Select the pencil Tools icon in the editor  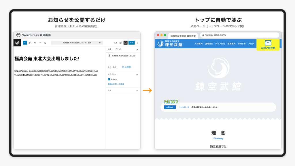tap(30, 43)
